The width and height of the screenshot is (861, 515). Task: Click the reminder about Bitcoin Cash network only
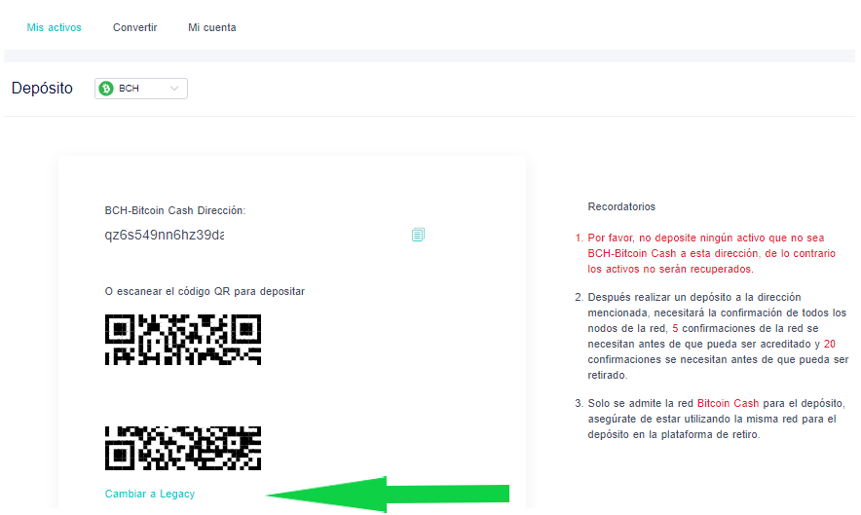tap(716, 419)
